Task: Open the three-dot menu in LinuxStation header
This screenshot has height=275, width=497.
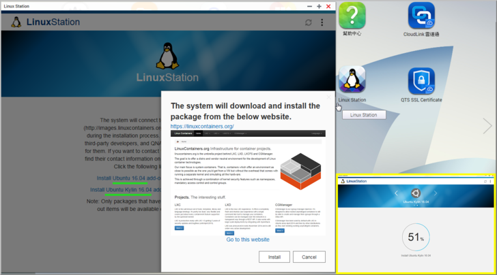Action: coord(322,22)
